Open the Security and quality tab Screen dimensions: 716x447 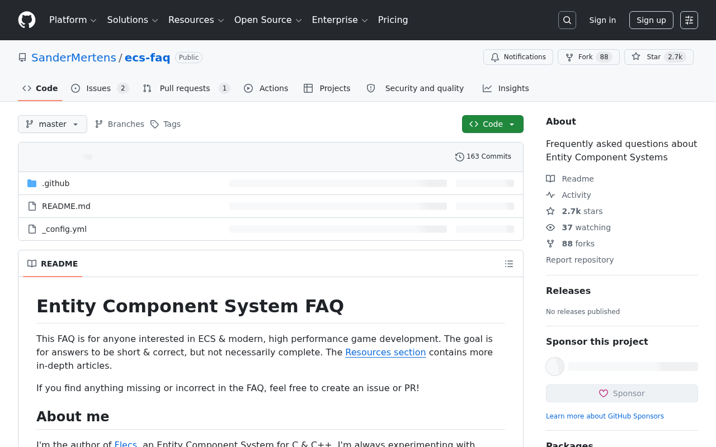pyautogui.click(x=415, y=88)
